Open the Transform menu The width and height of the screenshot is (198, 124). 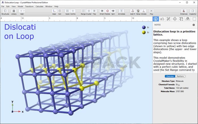coord(29,6)
